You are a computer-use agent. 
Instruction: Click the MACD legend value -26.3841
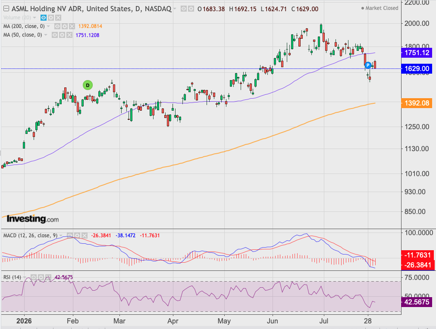click(101, 236)
